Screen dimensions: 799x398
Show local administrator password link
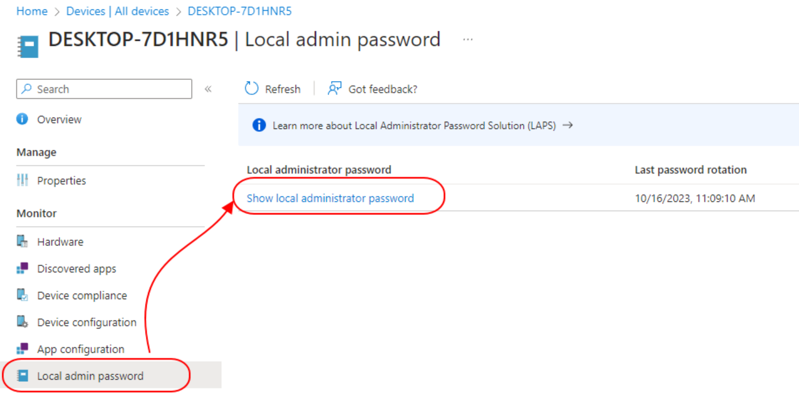coord(330,198)
